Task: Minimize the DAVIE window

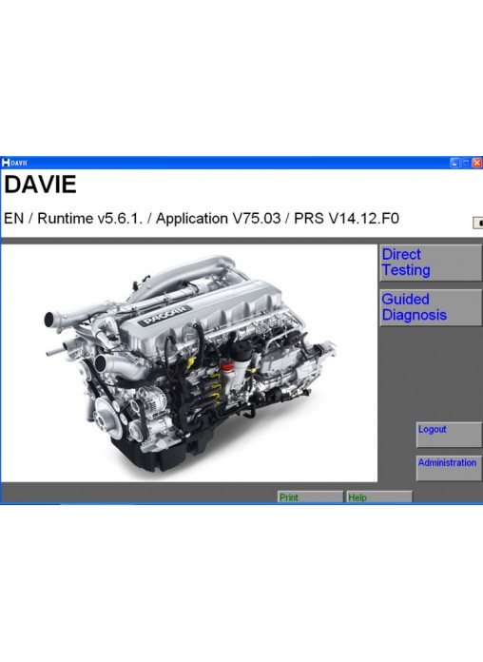Action: tap(454, 163)
